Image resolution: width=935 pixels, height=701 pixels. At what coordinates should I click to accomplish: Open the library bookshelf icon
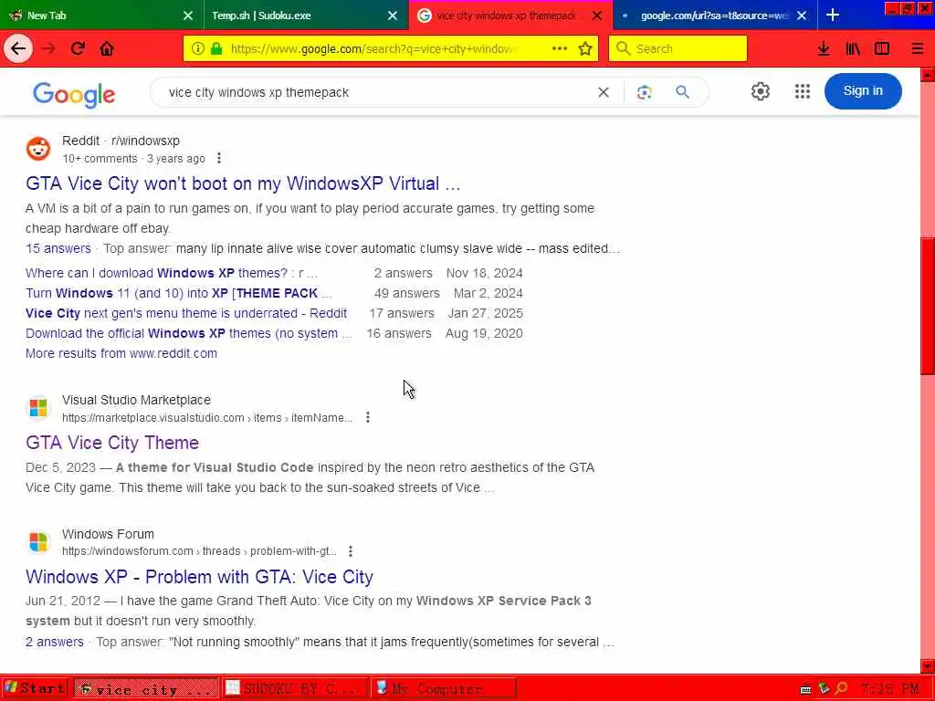pos(853,48)
